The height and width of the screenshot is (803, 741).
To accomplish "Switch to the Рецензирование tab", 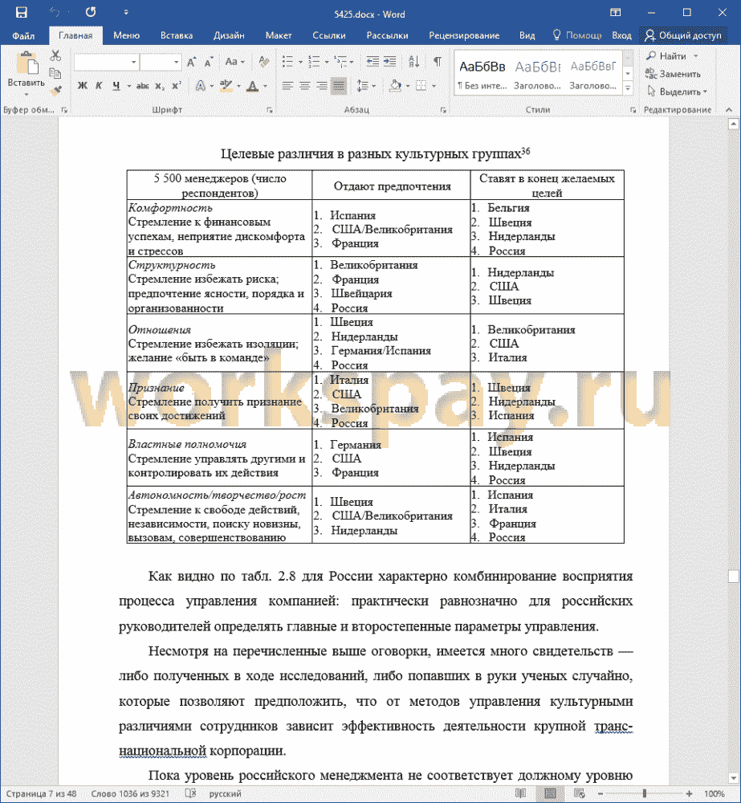I will point(464,35).
